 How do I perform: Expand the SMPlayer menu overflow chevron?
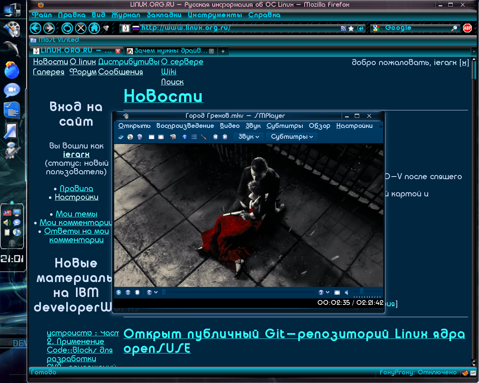(381, 126)
